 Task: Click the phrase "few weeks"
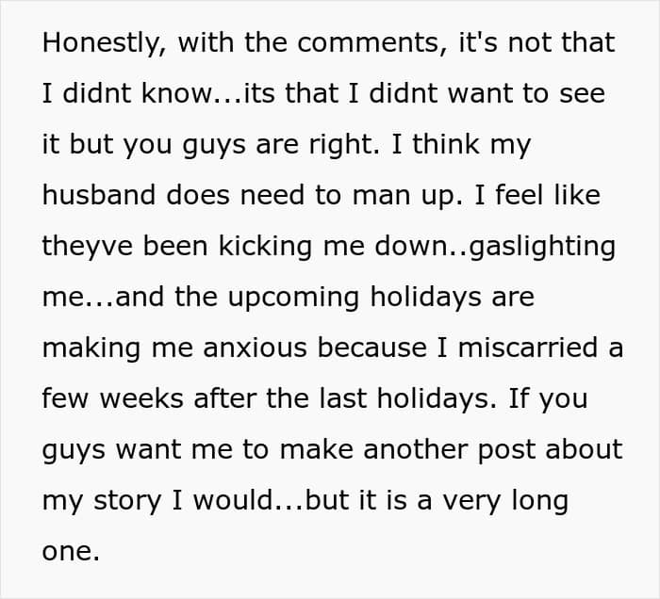coord(112,399)
